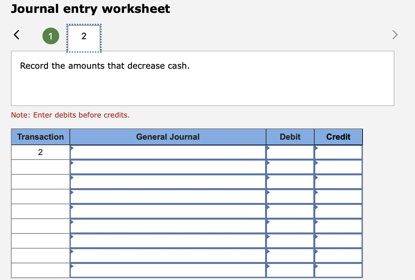Select the Credit cell in the third row

(x=338, y=182)
